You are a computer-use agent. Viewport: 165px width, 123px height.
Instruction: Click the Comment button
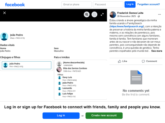click(149, 61)
